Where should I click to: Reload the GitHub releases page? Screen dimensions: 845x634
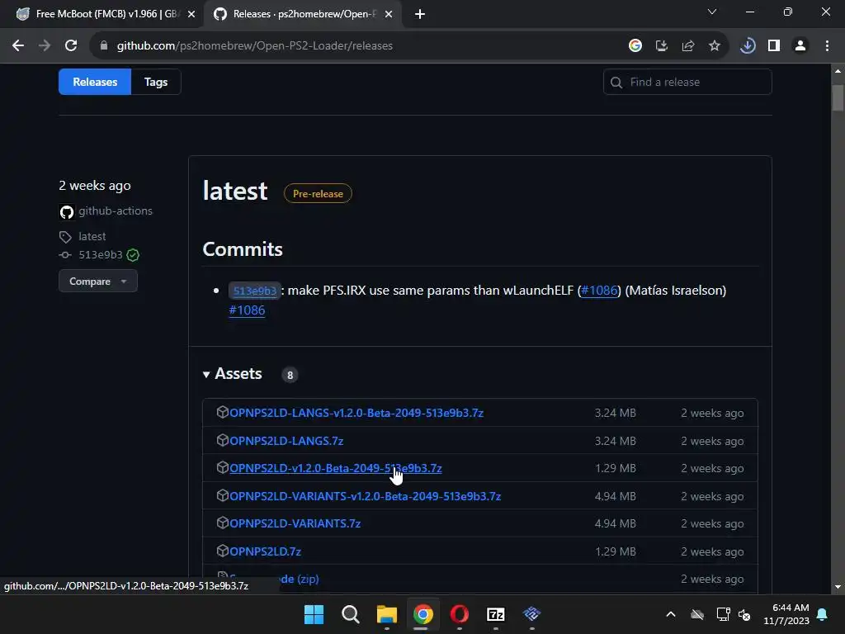click(71, 46)
